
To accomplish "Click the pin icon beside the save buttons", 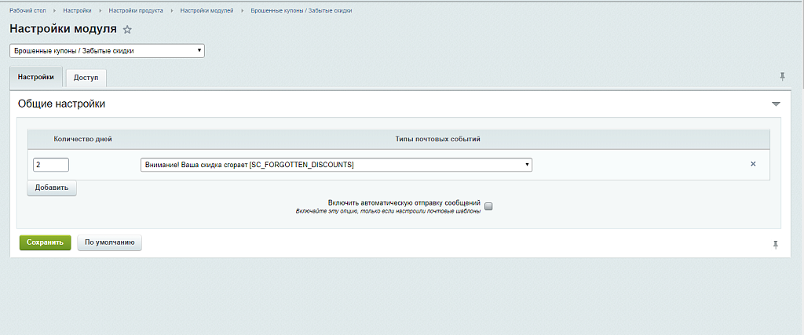I will point(776,245).
